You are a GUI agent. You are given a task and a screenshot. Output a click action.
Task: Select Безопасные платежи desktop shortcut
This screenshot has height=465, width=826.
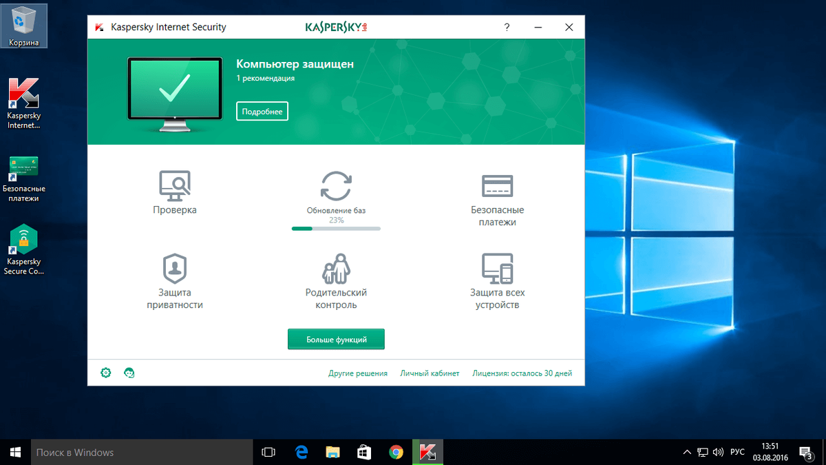tap(23, 178)
